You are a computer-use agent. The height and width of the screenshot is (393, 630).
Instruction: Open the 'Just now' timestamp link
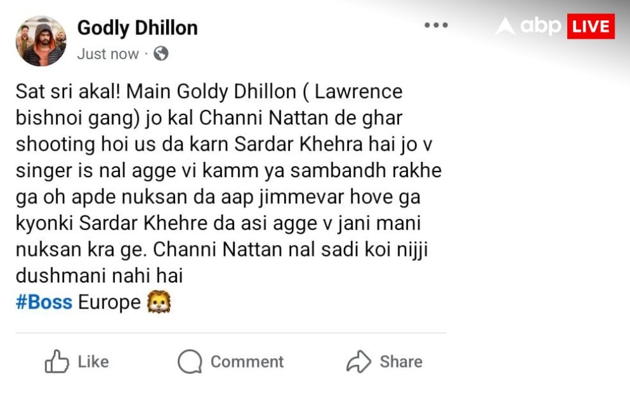point(107,54)
